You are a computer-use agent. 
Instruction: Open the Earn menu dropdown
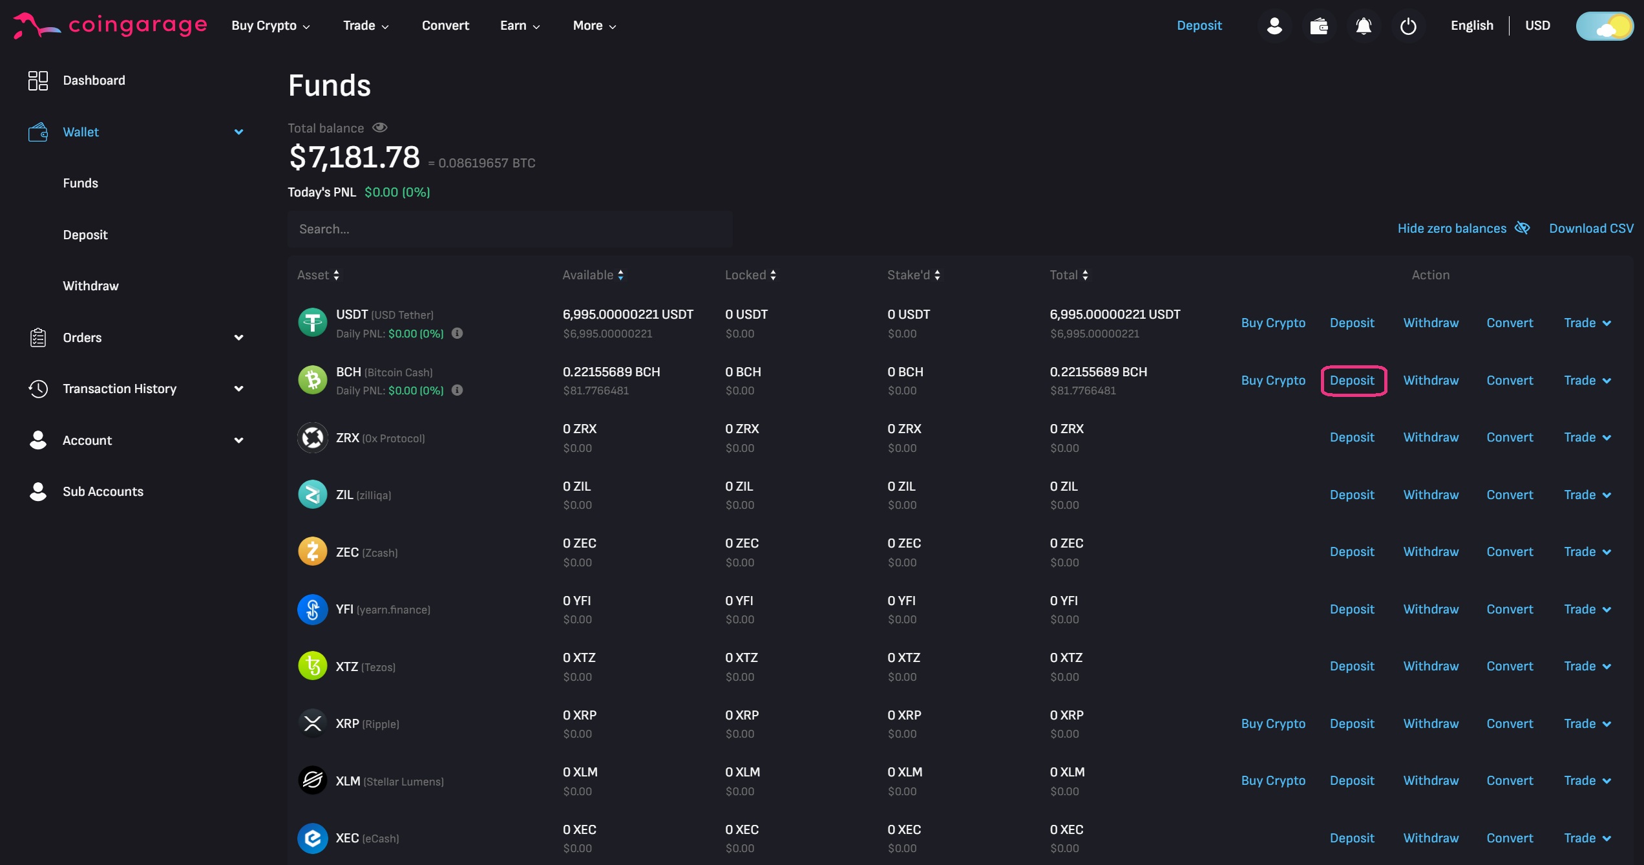tap(520, 26)
